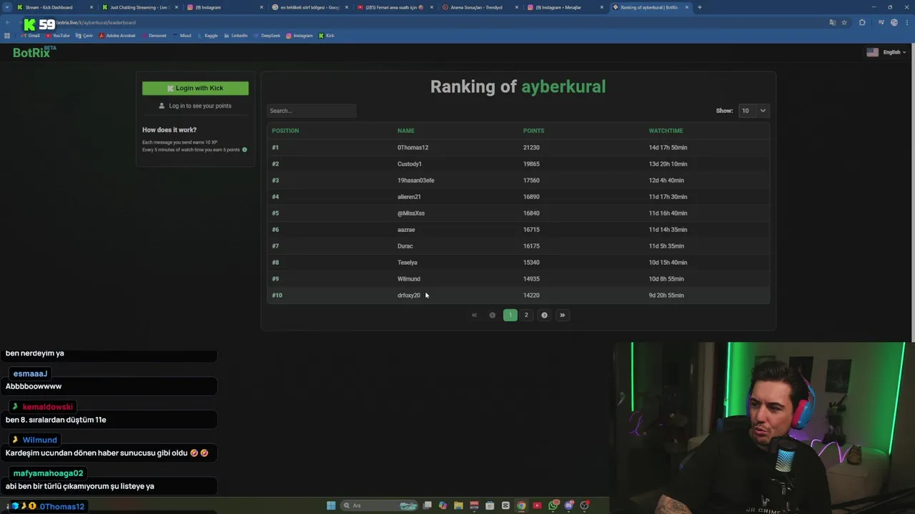The image size is (915, 514).
Task: Select user Teselya in ranking
Action: point(407,263)
